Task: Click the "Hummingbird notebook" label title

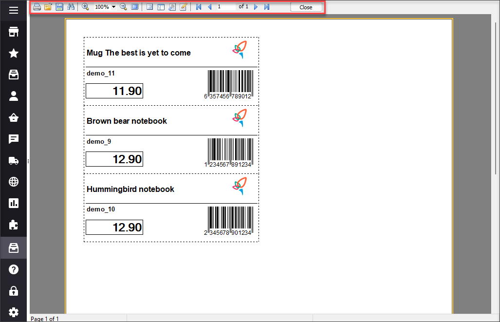Action: click(x=130, y=189)
